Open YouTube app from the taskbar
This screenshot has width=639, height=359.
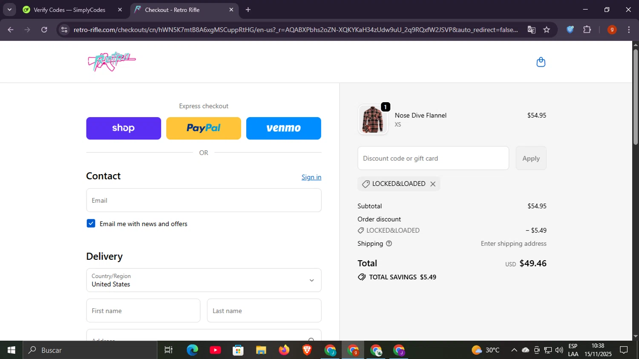pyautogui.click(x=216, y=350)
